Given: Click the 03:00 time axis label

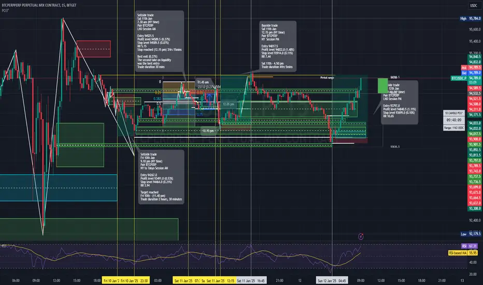Looking at the screenshot, I should (x=158, y=281).
